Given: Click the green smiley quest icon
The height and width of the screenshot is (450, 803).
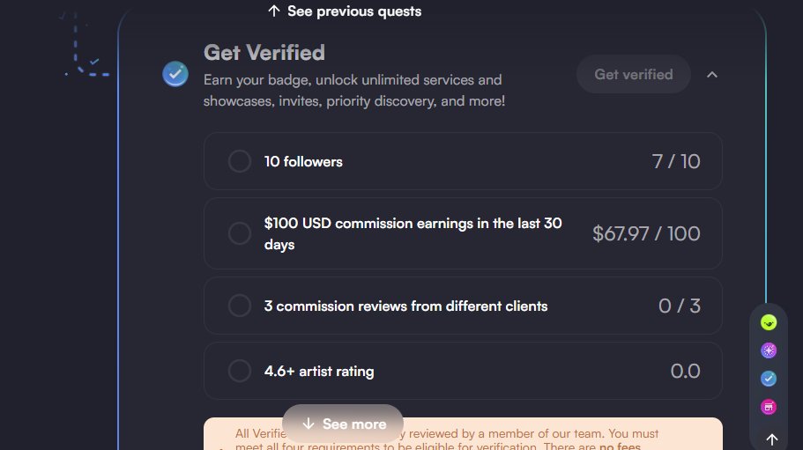Looking at the screenshot, I should [769, 323].
